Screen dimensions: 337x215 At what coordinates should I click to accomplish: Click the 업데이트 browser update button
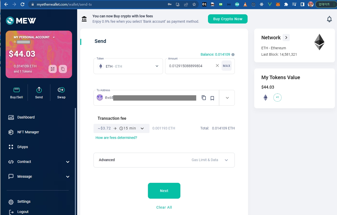click(x=326, y=4)
